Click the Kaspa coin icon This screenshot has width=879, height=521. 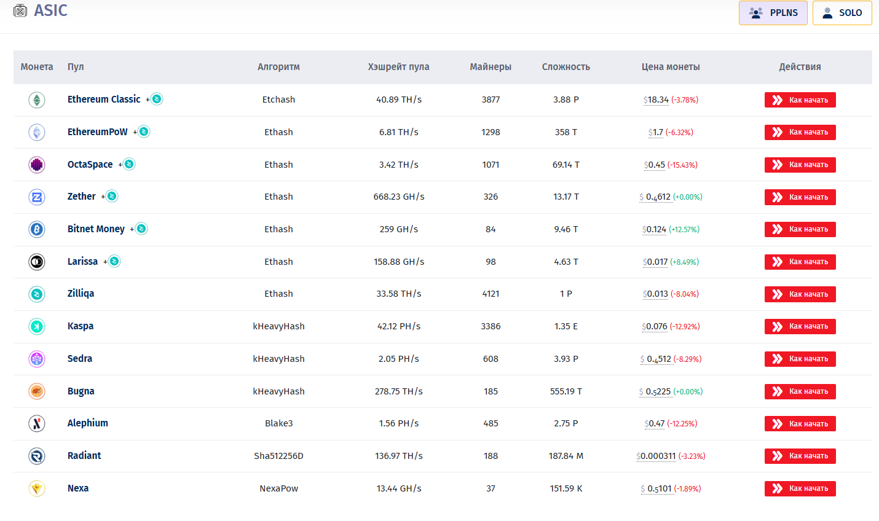point(37,326)
